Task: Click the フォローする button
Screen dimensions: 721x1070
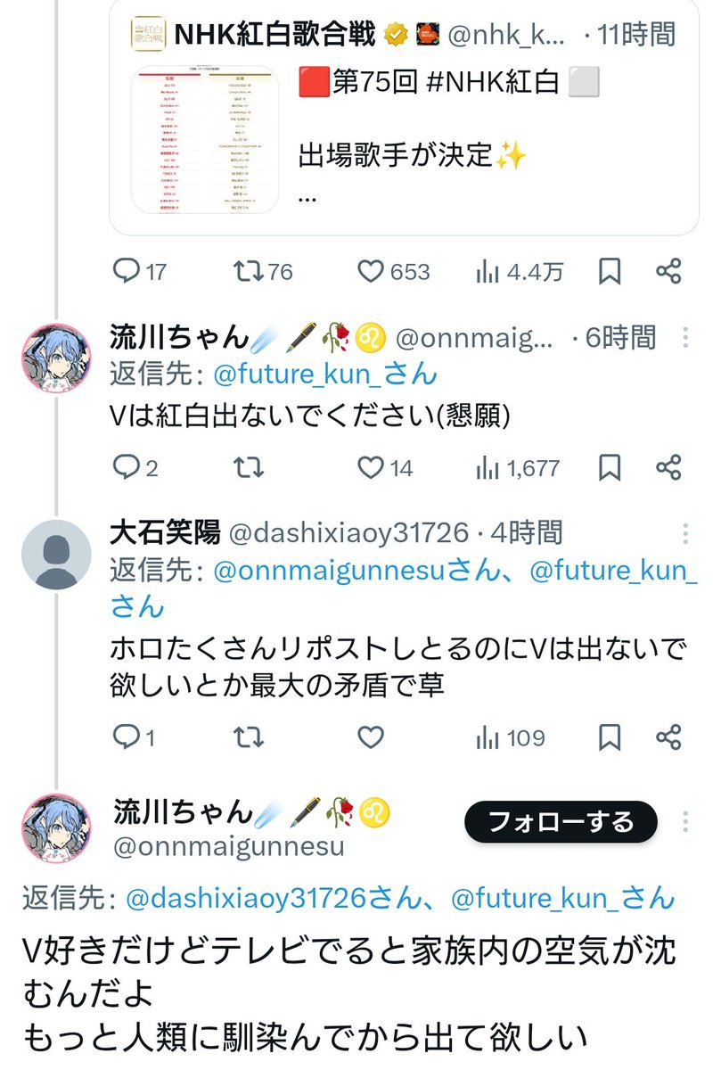Action: (x=561, y=820)
